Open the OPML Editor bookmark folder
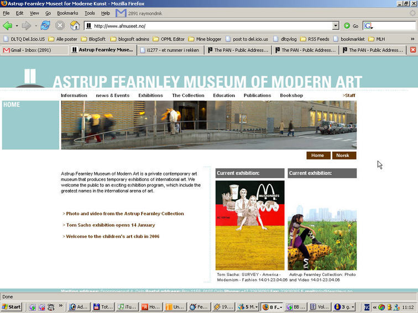 click(x=169, y=39)
